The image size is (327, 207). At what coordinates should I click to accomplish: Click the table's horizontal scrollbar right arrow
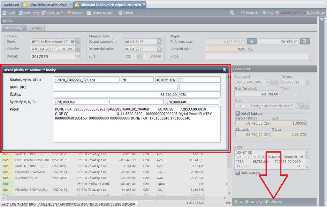[224, 198]
